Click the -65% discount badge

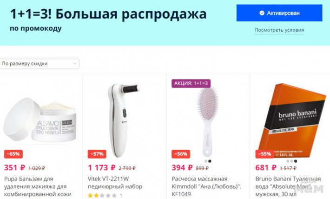tap(13, 154)
